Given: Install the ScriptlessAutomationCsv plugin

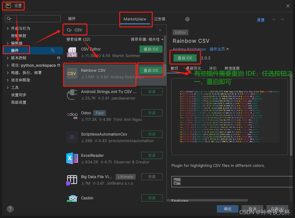Looking at the screenshot, I should (152, 134).
